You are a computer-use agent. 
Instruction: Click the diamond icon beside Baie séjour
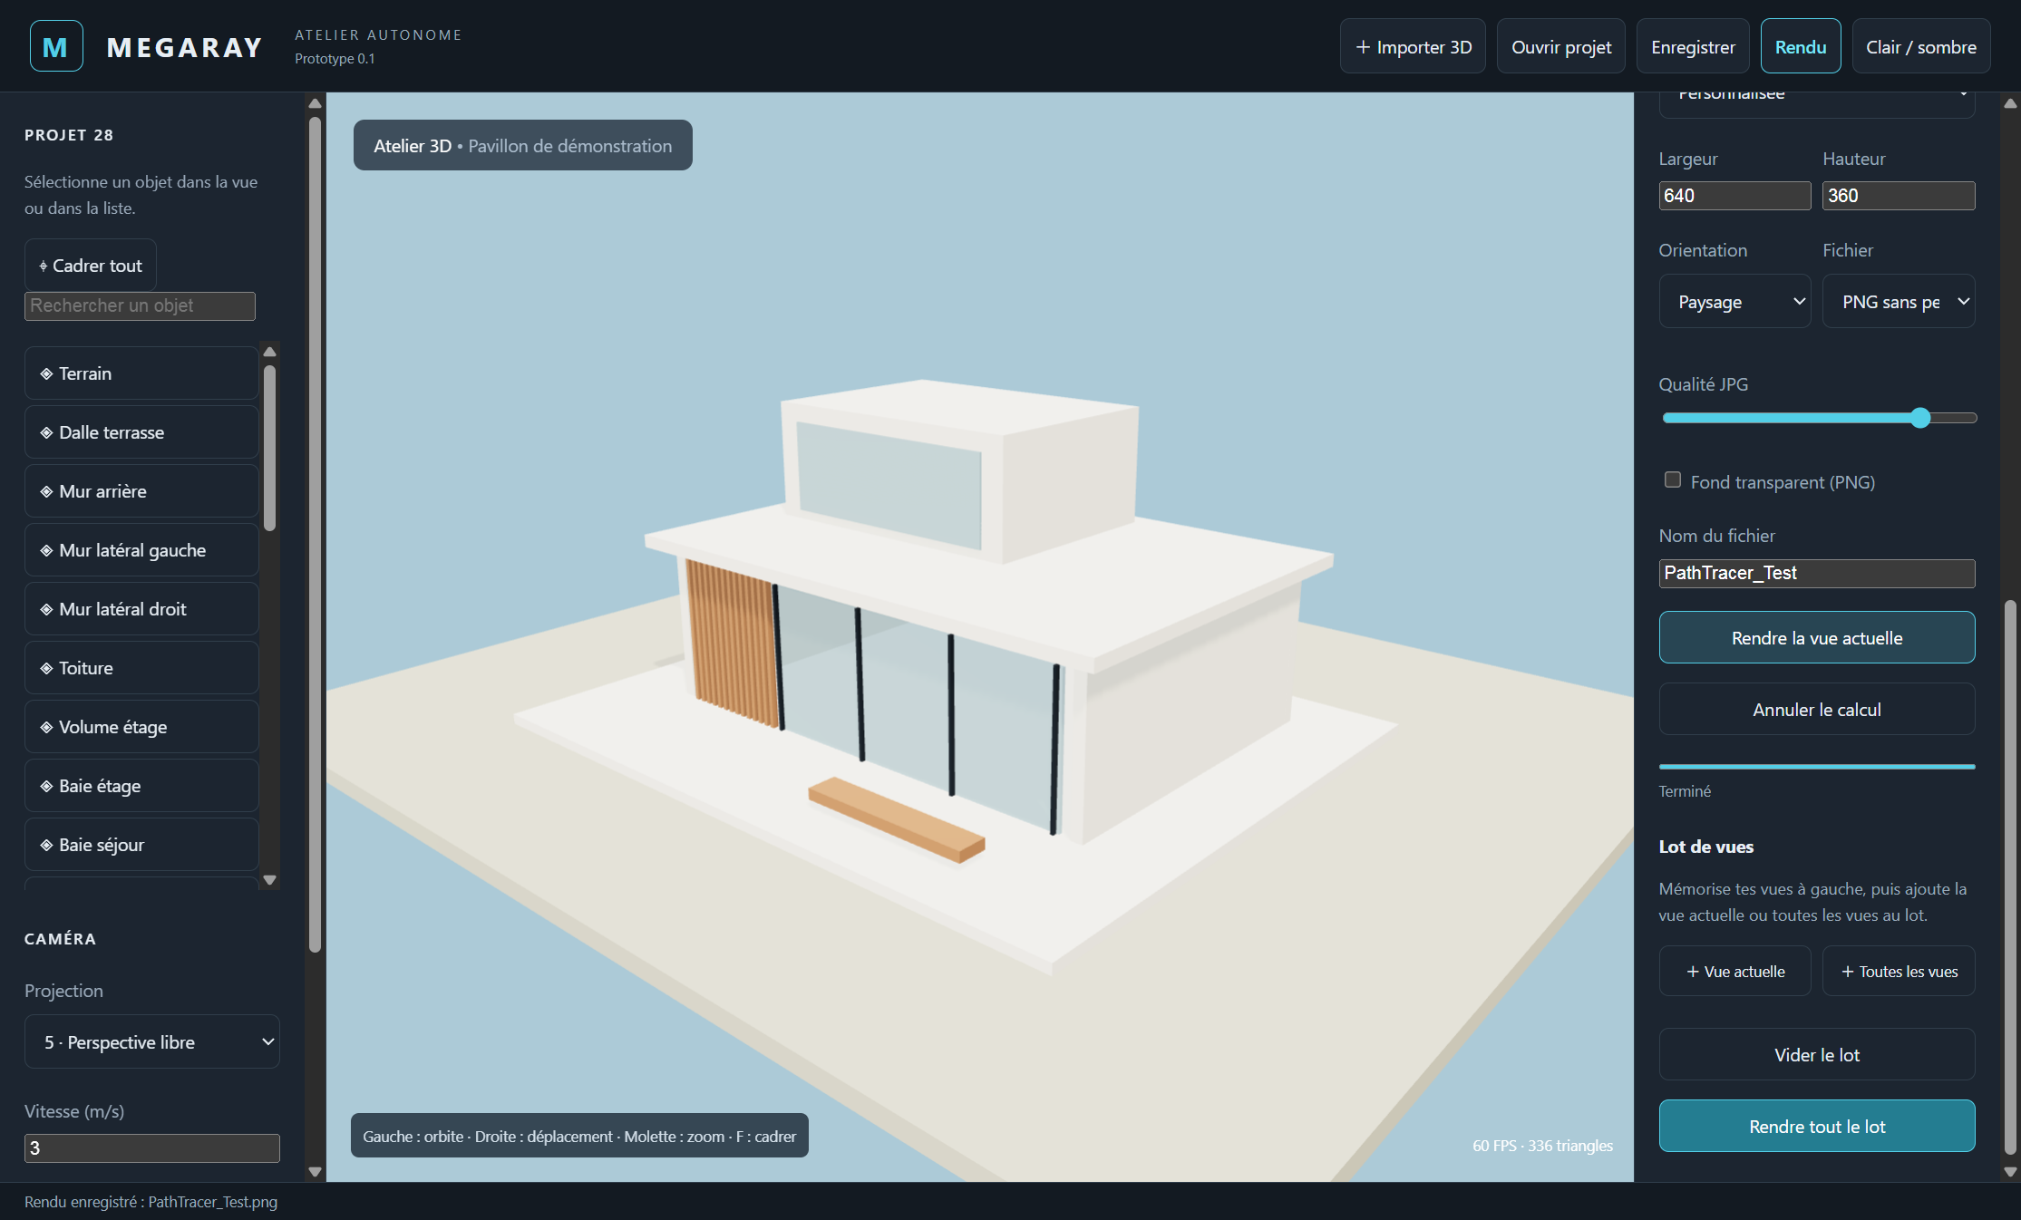pos(46,845)
